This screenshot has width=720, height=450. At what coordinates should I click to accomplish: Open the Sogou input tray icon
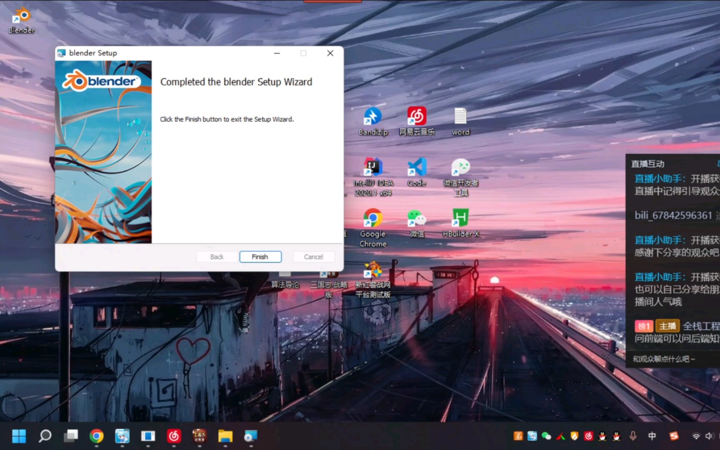pos(674,436)
